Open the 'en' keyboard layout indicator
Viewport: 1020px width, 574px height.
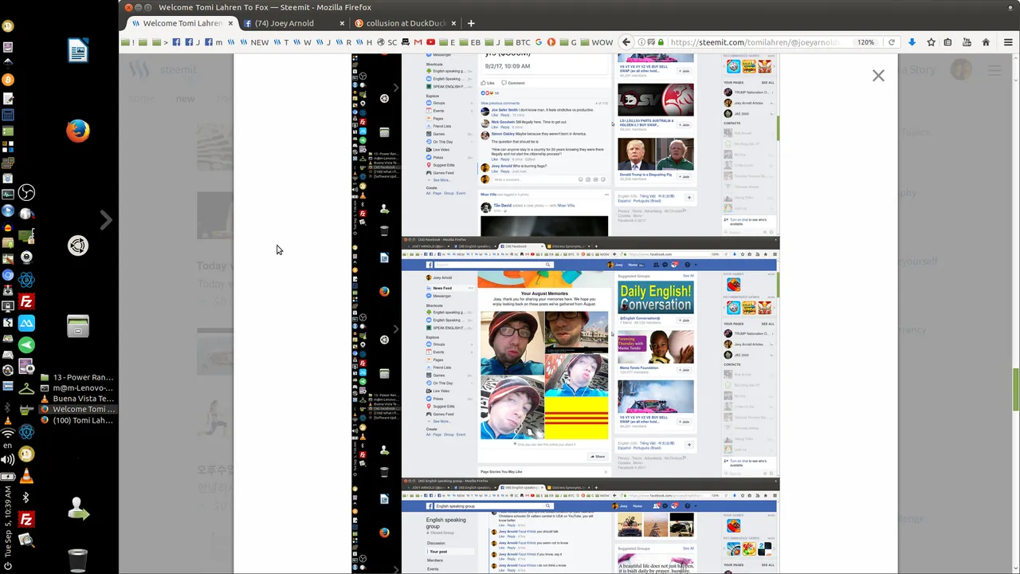tap(8, 446)
